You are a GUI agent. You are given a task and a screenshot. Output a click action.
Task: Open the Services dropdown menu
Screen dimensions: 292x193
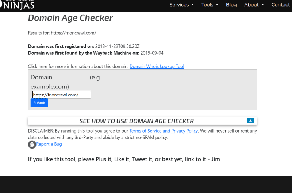[x=181, y=5]
